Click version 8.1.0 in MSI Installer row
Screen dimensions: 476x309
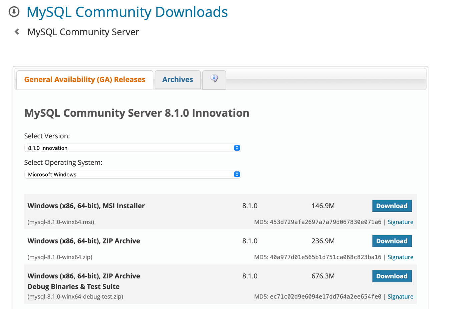250,206
